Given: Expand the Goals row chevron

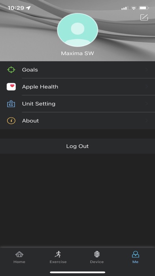Looking at the screenshot, I should pyautogui.click(x=147, y=70).
